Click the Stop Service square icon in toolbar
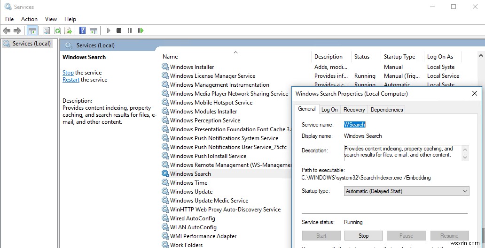The height and width of the screenshot is (248, 485). [x=119, y=30]
